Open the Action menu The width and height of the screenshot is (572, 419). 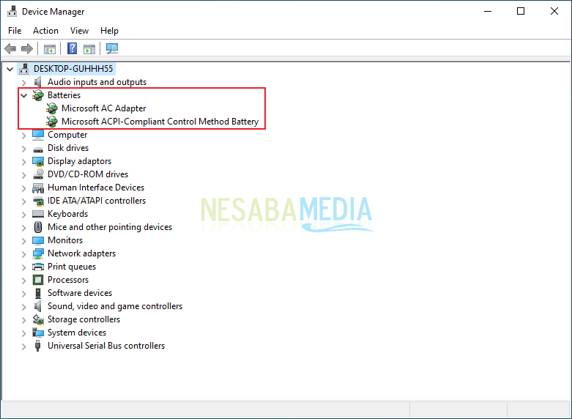click(45, 31)
